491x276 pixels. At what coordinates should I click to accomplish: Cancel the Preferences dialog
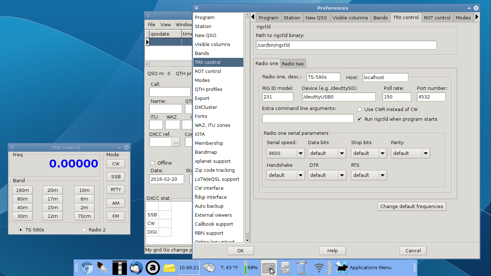pyautogui.click(x=413, y=251)
